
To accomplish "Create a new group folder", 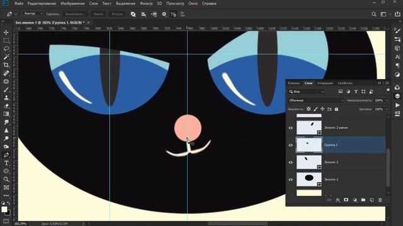I will coord(363,200).
